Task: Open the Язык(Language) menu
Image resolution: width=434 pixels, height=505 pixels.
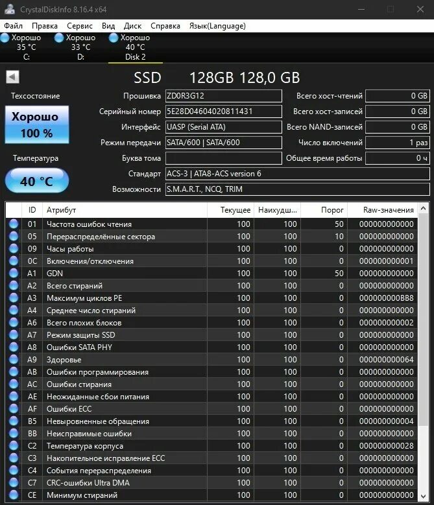Action: [217, 26]
